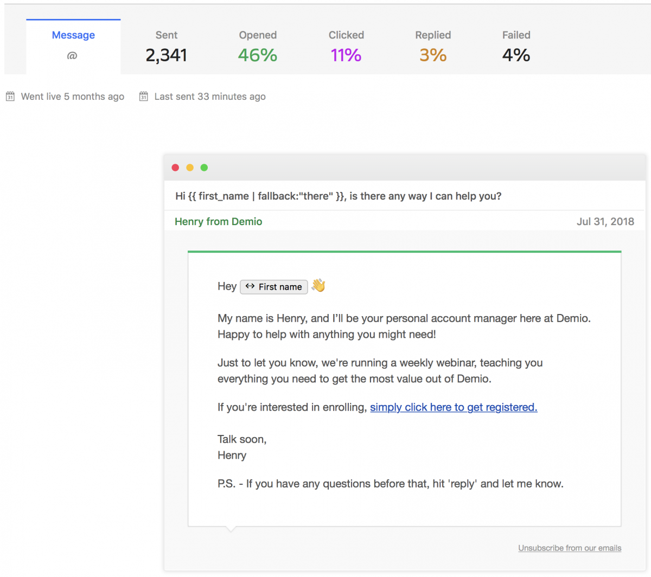Click the 'Last sent 33 minutes ago' label
This screenshot has width=651, height=577.
coord(210,96)
